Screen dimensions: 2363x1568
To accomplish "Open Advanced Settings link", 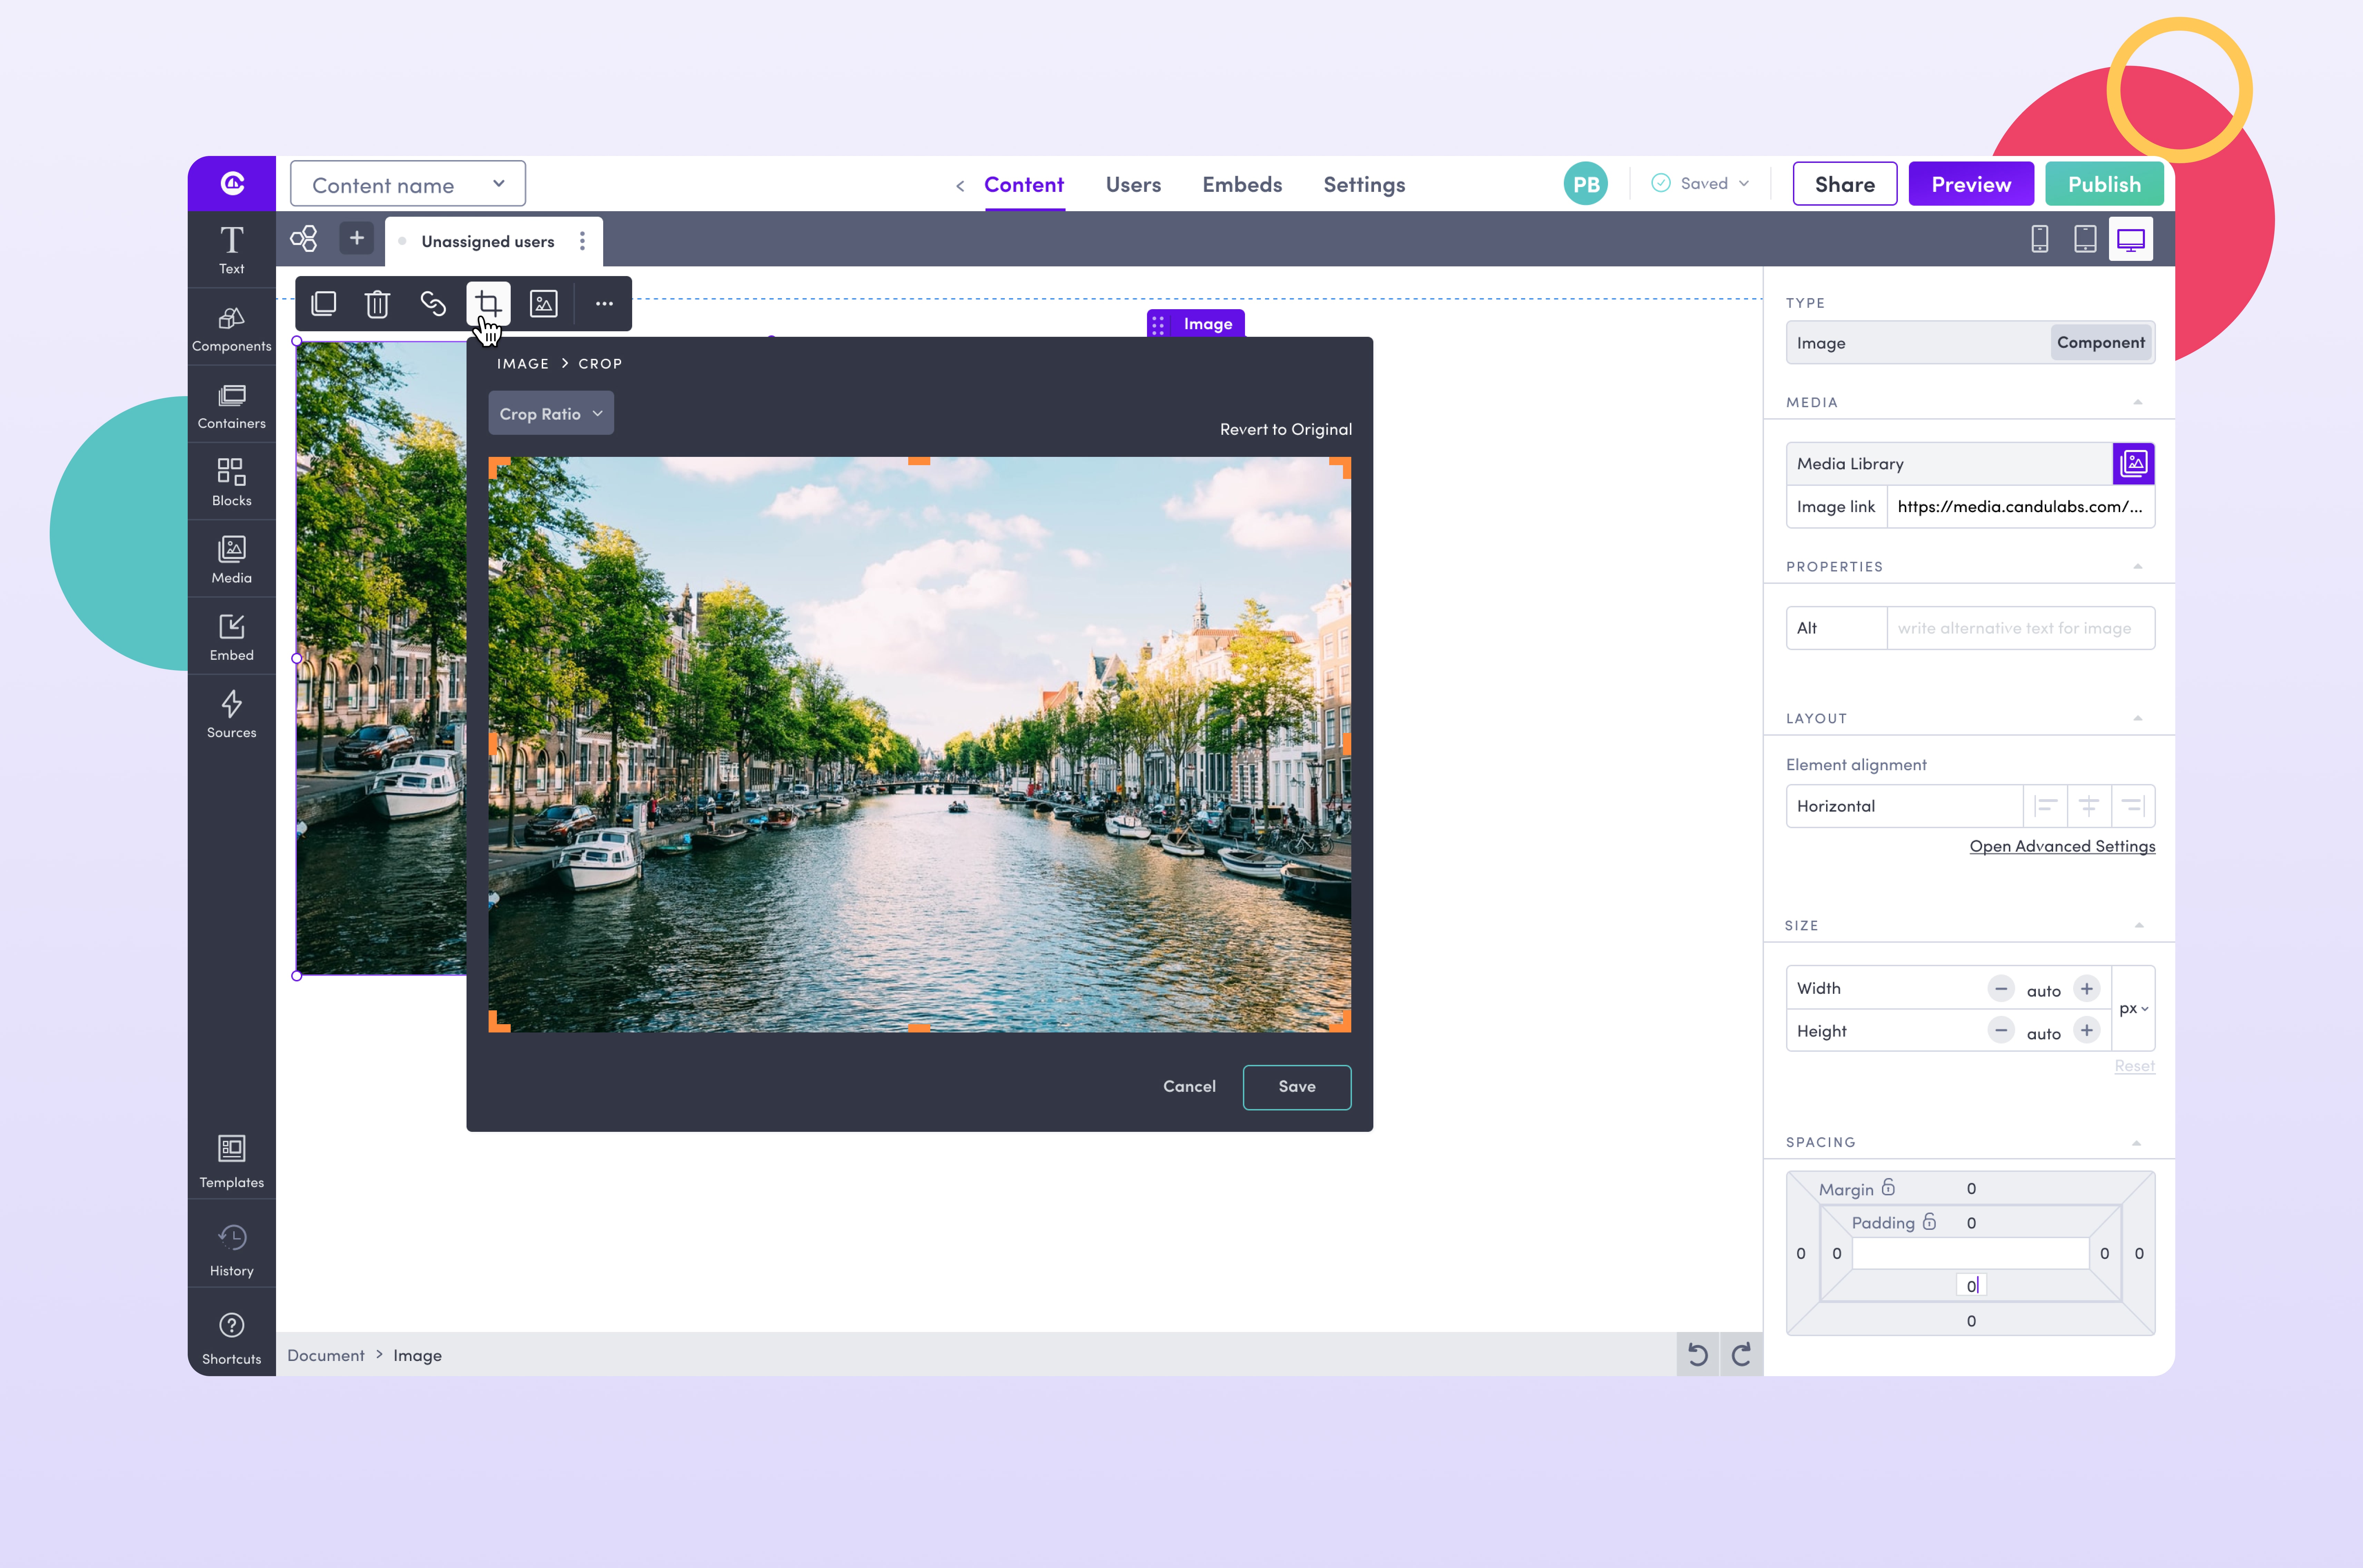I will 2062,846.
